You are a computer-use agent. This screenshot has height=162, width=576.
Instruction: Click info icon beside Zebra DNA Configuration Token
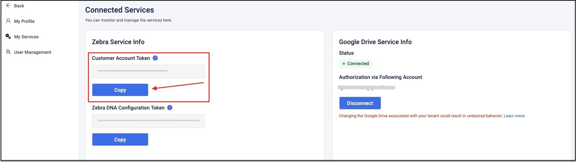coord(170,108)
